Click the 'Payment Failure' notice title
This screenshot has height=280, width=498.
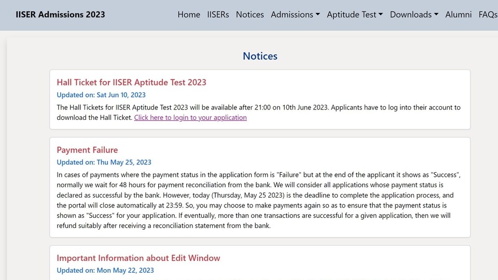87,150
